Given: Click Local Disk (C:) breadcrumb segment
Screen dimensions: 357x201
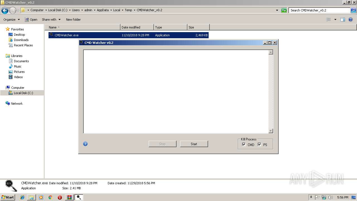Looking at the screenshot, I should 58,10.
